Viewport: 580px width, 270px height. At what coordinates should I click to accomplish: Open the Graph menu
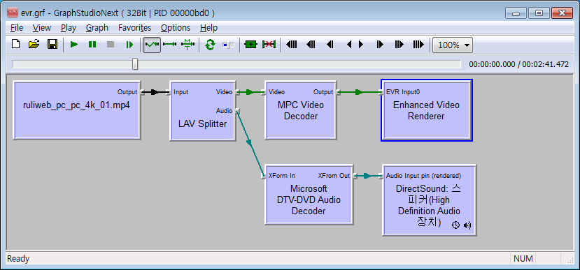[x=97, y=28]
